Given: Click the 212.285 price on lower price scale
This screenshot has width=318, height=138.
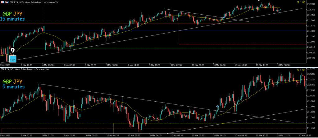Looking at the screenshot, I should point(311,74).
